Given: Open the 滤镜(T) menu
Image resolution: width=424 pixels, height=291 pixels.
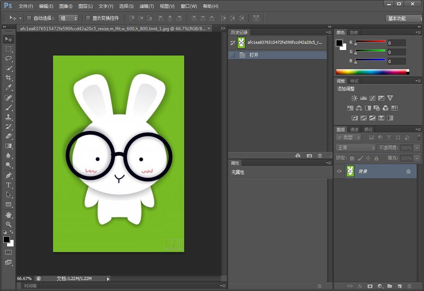Looking at the screenshot, I should point(147,6).
